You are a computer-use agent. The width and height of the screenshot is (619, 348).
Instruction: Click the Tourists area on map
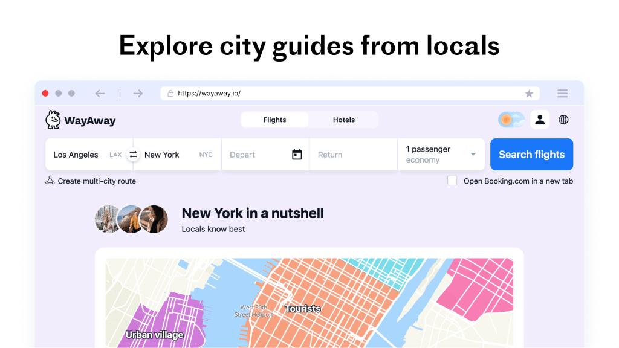303,308
